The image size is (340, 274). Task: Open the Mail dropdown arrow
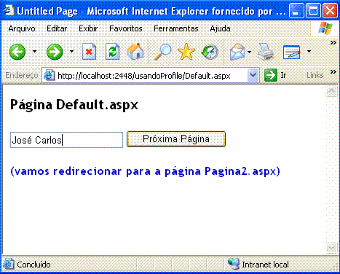click(249, 52)
